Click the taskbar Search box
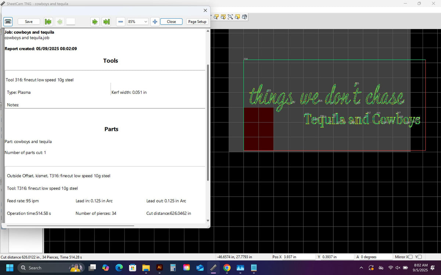This screenshot has width=441, height=275. pyautogui.click(x=51, y=268)
